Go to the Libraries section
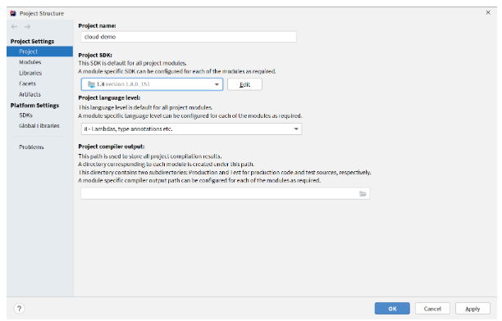The width and height of the screenshot is (502, 321). pos(30,73)
